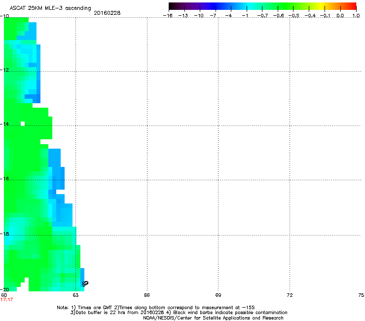The height and width of the screenshot is (321, 365).
Task: Click the color scale label '1.0'
Action: point(356,16)
